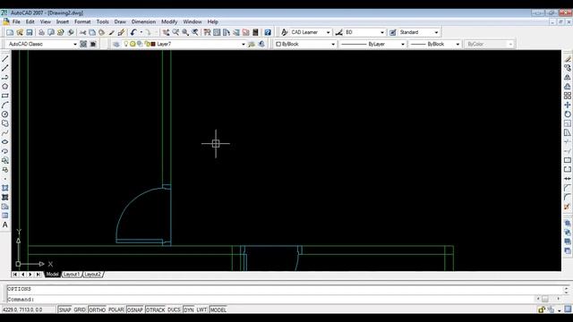The height and width of the screenshot is (322, 573).
Task: Click the layer color swatch beside Layer7
Action: (x=153, y=44)
